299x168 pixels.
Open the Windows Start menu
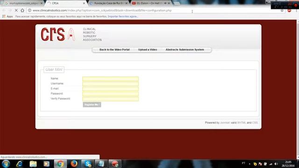coord(6,164)
